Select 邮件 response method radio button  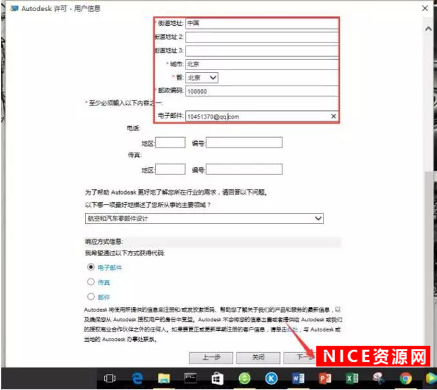(91, 297)
